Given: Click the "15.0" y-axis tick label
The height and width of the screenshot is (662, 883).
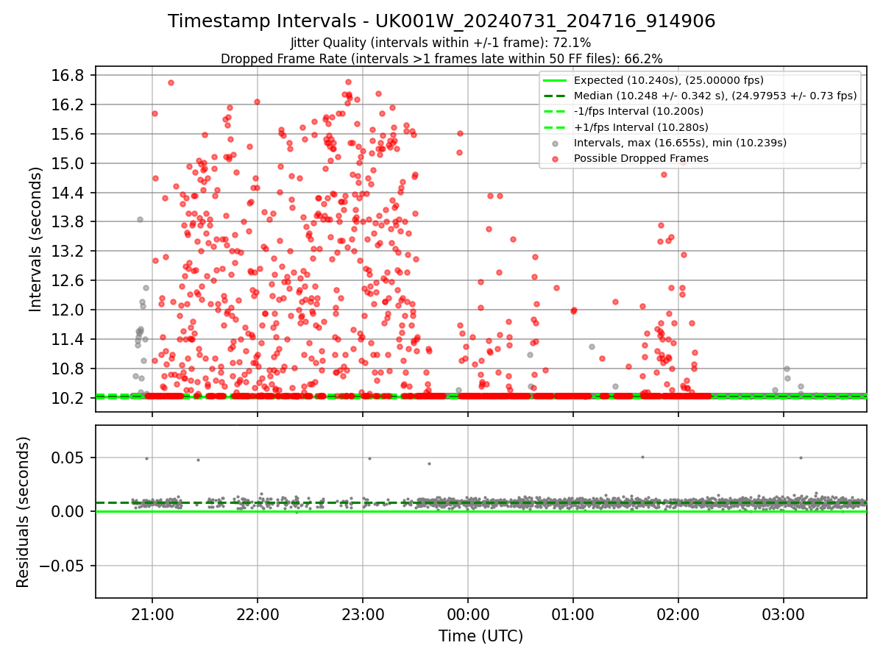Looking at the screenshot, I should (x=68, y=163).
